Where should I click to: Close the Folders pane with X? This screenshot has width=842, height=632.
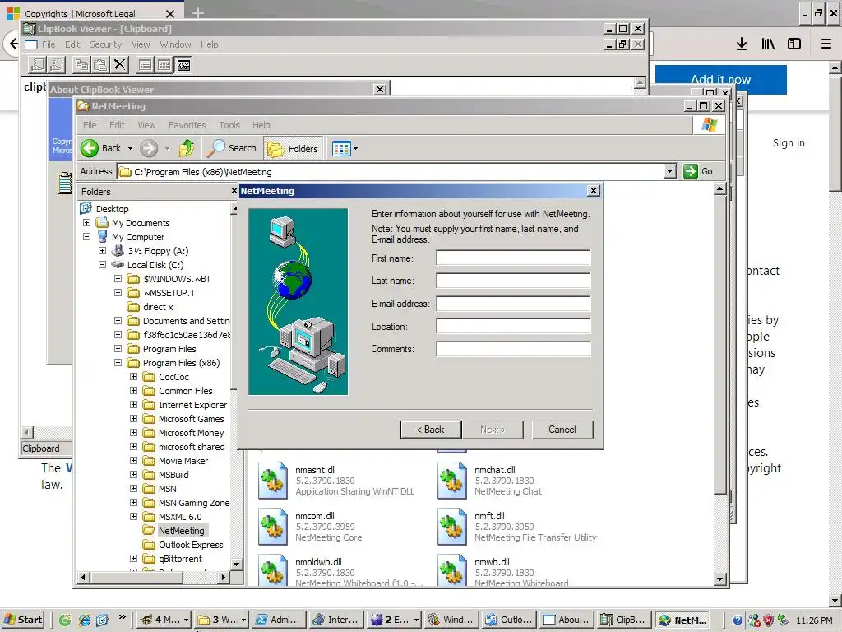tap(234, 191)
